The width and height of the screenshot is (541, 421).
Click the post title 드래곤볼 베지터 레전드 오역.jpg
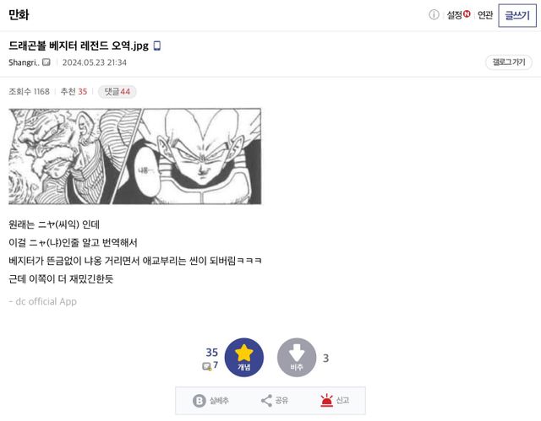click(x=79, y=46)
